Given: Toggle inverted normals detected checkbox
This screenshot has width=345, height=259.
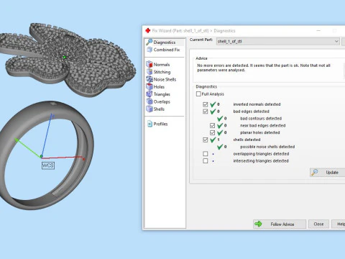Looking at the screenshot, I should point(206,104).
